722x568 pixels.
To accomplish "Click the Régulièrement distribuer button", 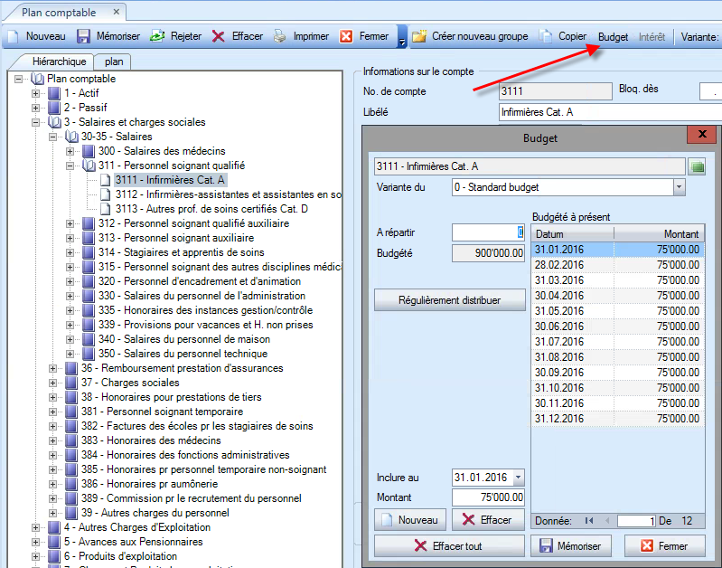I will pyautogui.click(x=449, y=299).
